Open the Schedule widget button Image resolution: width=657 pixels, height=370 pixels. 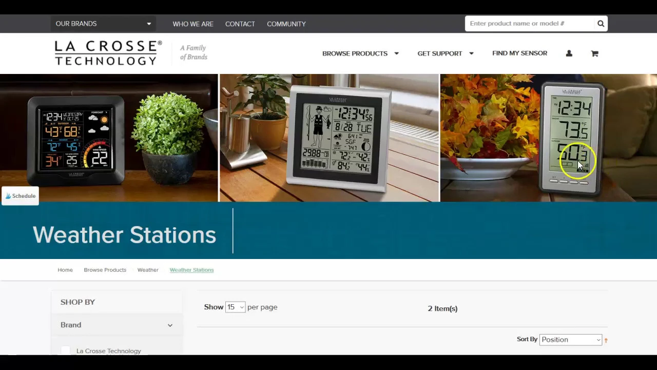20,196
